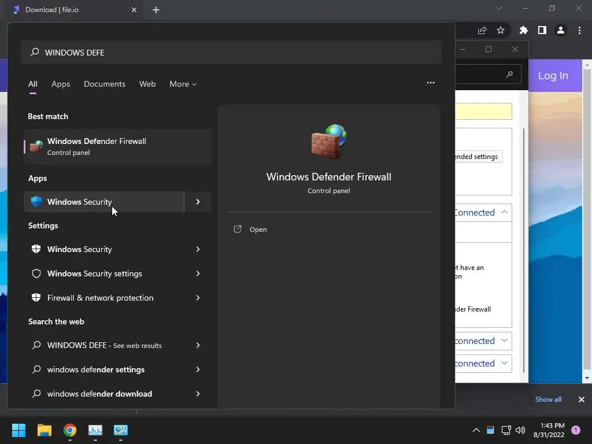Expand arrow for windows defender settings suggestion

pyautogui.click(x=198, y=369)
